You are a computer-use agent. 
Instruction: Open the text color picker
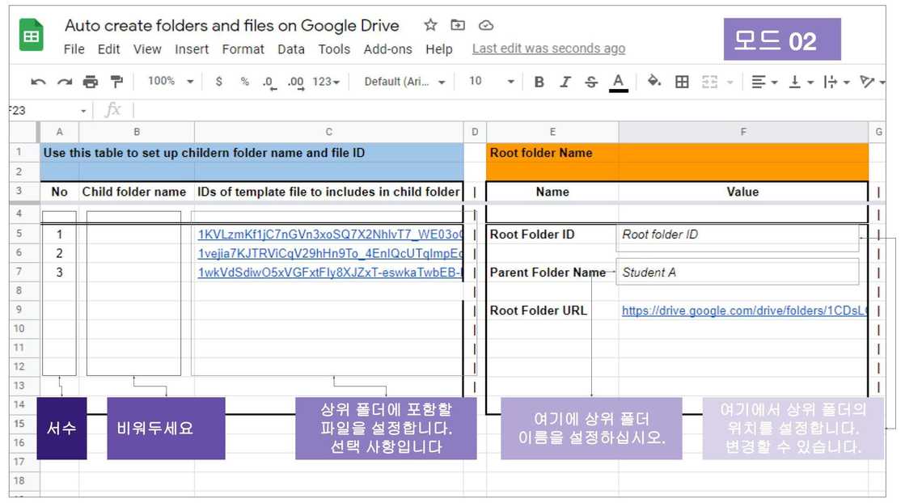pos(619,82)
